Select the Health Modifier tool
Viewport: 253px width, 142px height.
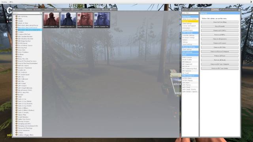[x=190, y=60]
